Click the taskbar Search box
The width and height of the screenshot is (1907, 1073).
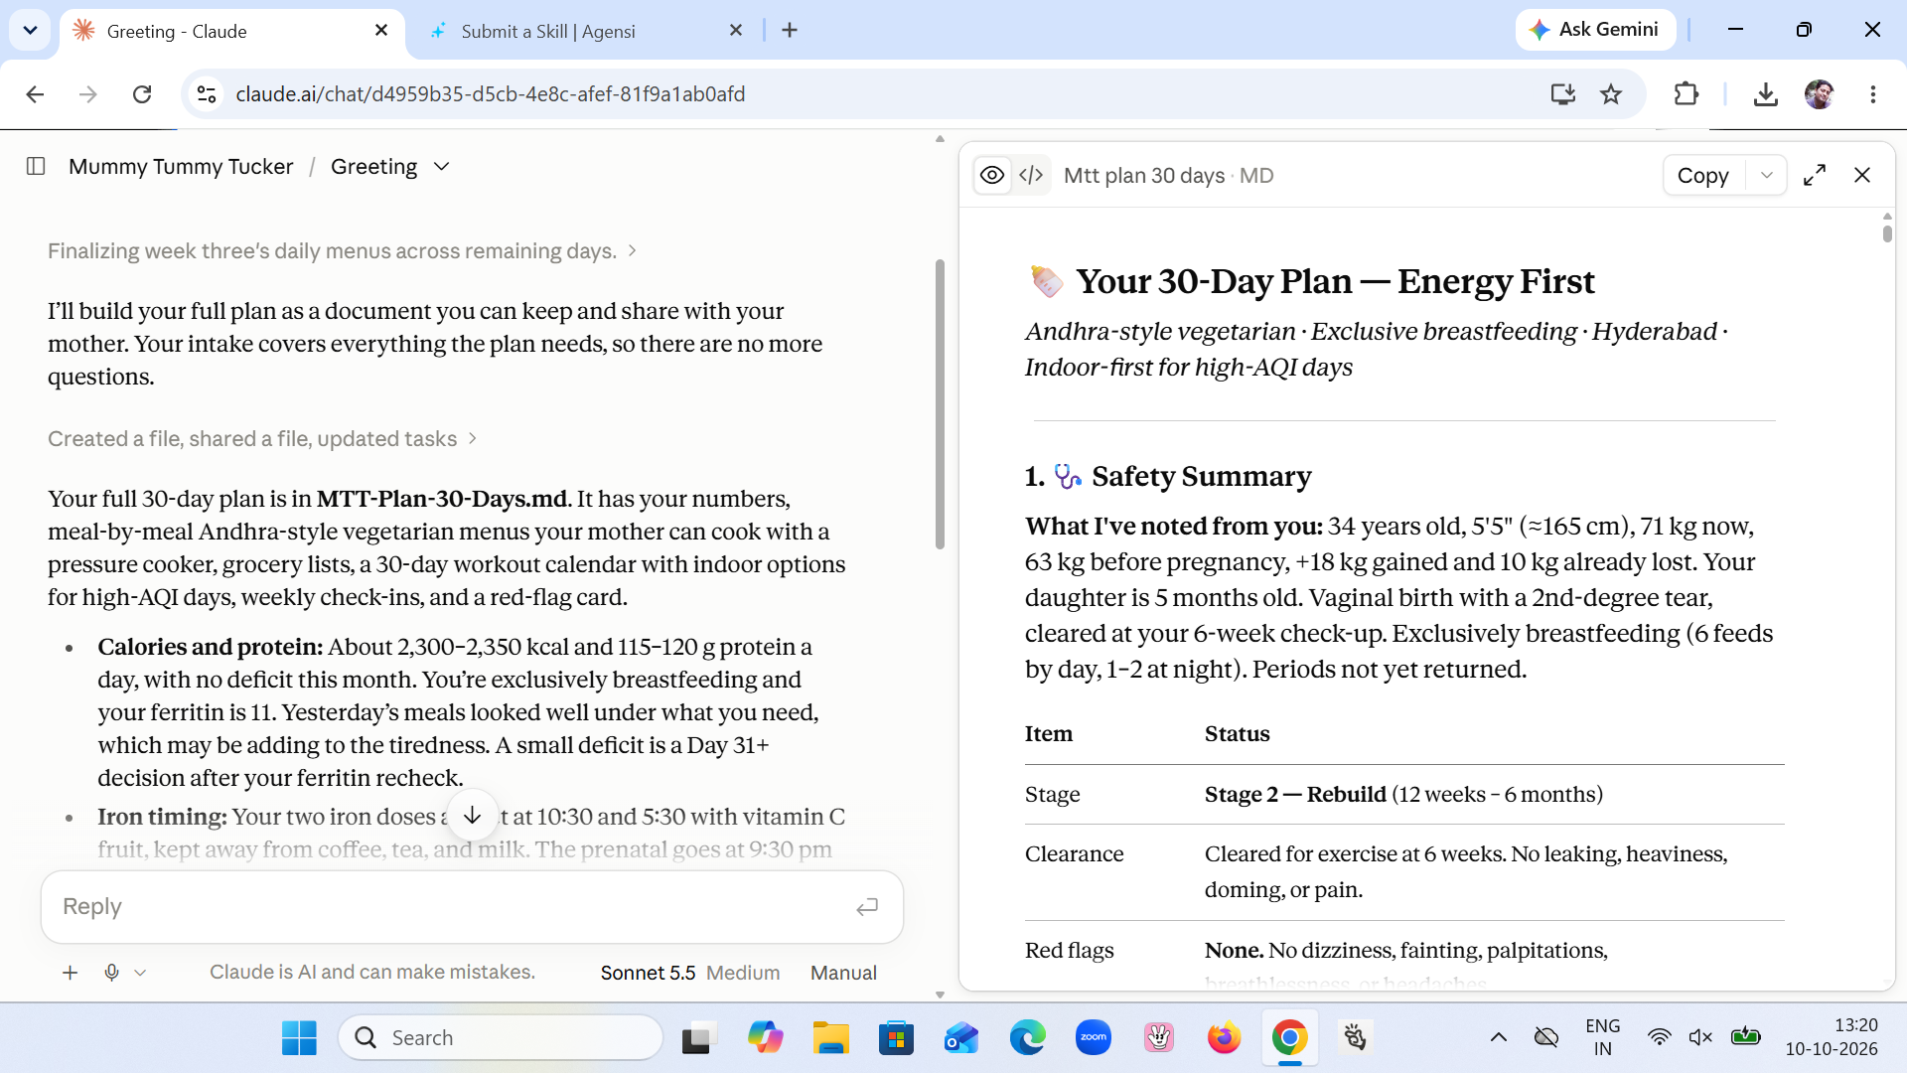click(x=502, y=1038)
